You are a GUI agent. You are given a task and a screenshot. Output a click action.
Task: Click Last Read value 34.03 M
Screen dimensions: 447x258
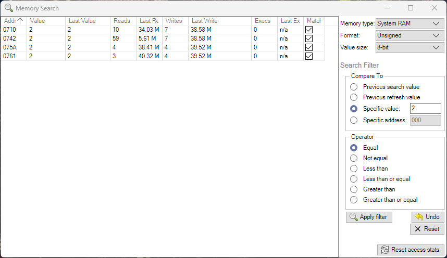pos(149,30)
